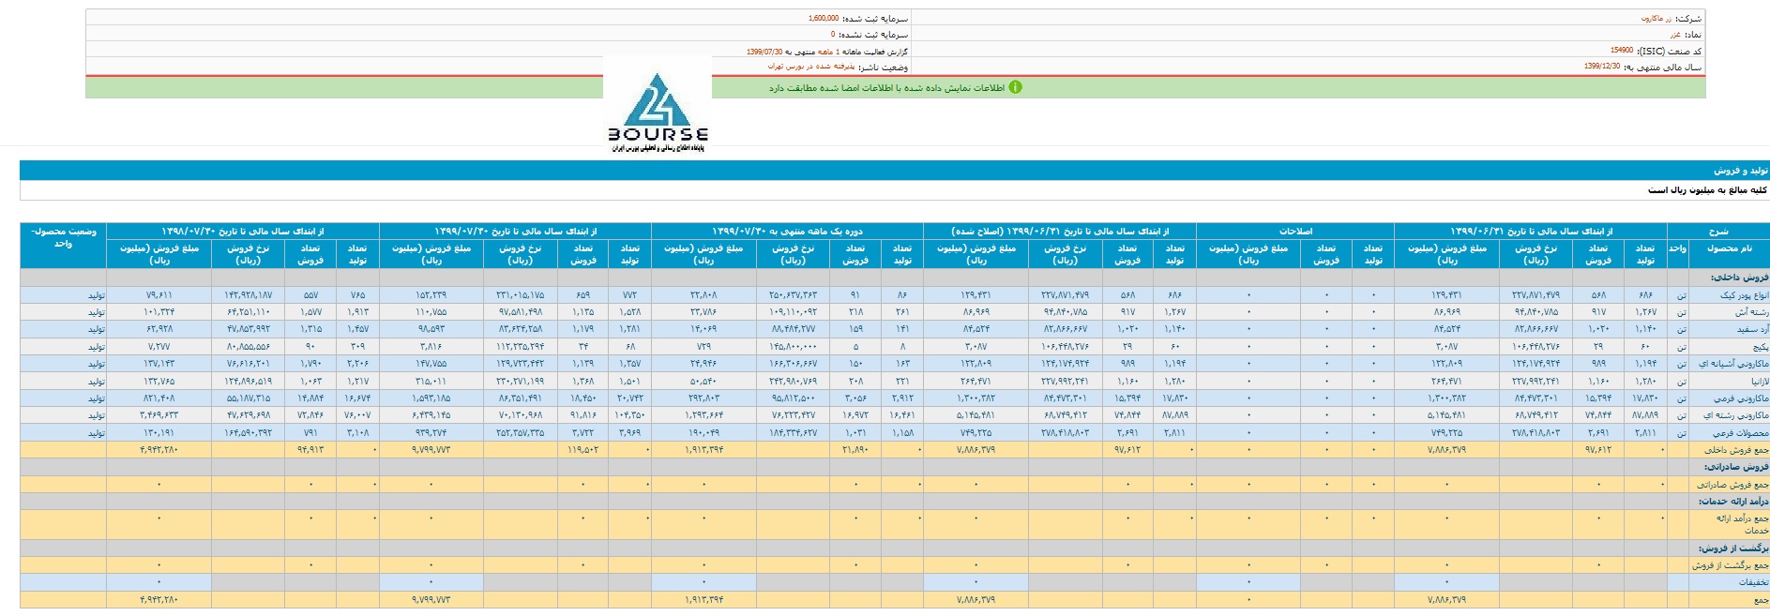Select the product name 'ماکارونی فرمی'
Screen dimensions: 1770x616
click(1744, 398)
